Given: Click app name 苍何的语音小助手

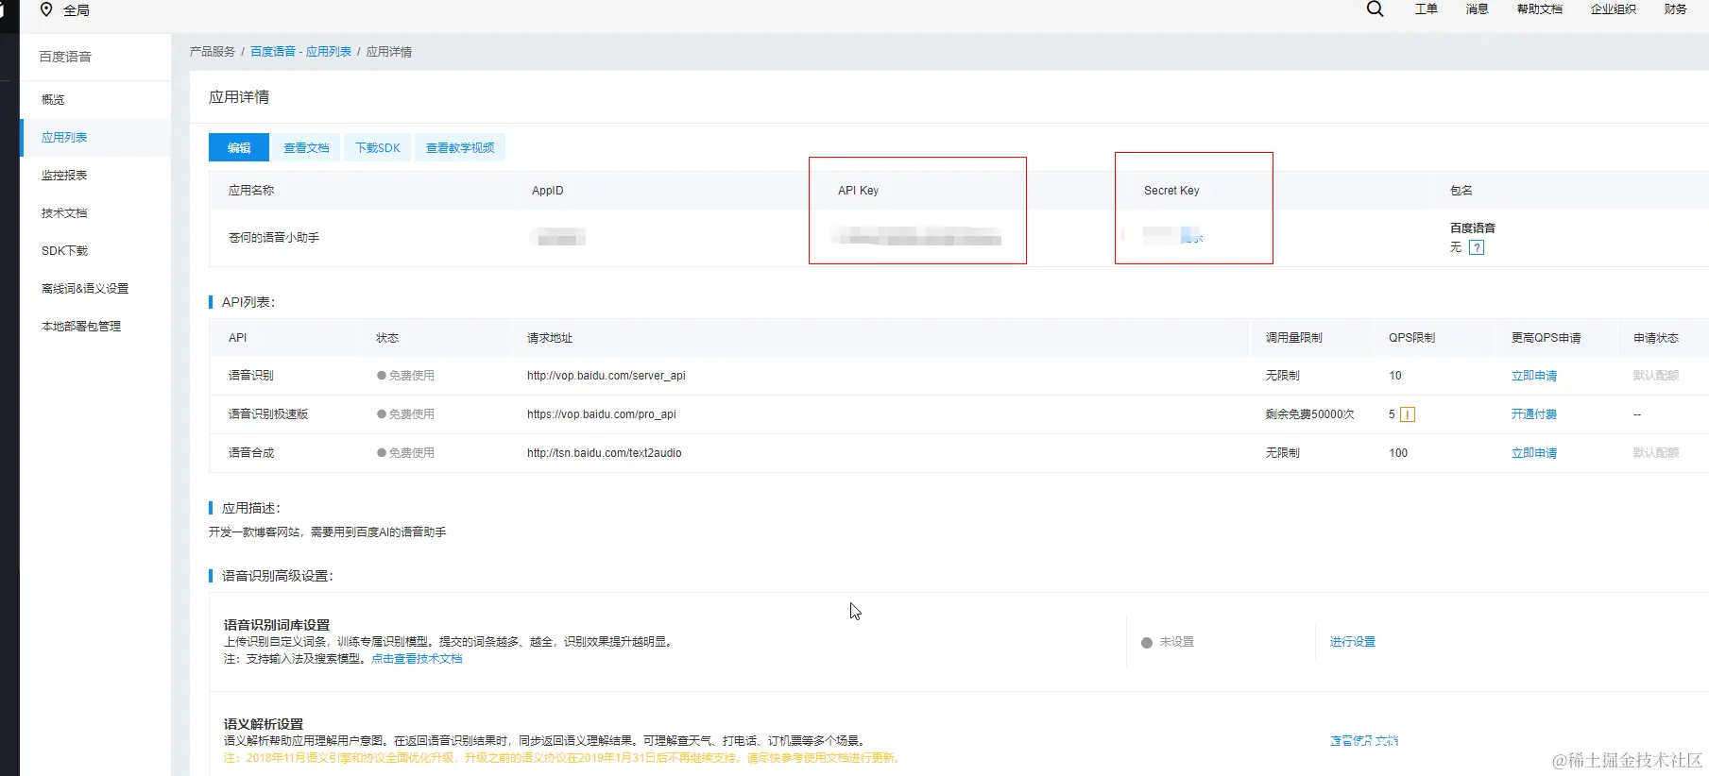Looking at the screenshot, I should tap(274, 238).
